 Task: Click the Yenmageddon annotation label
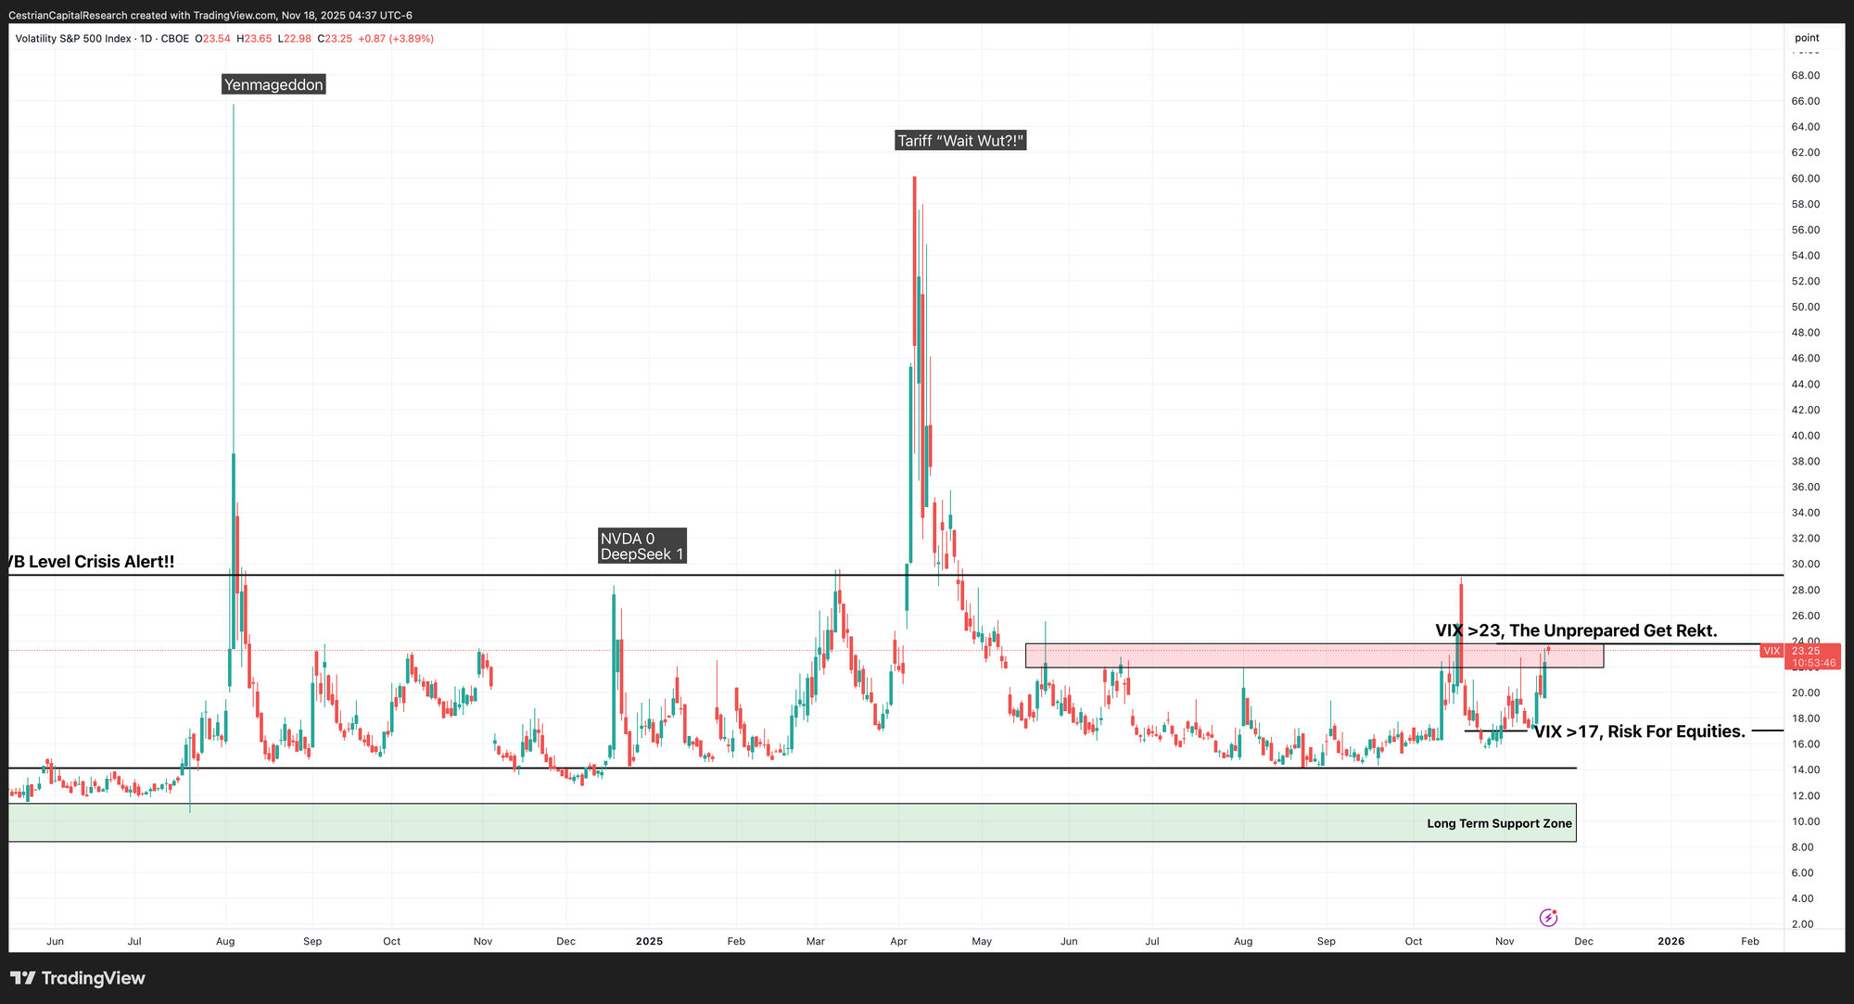(x=273, y=85)
